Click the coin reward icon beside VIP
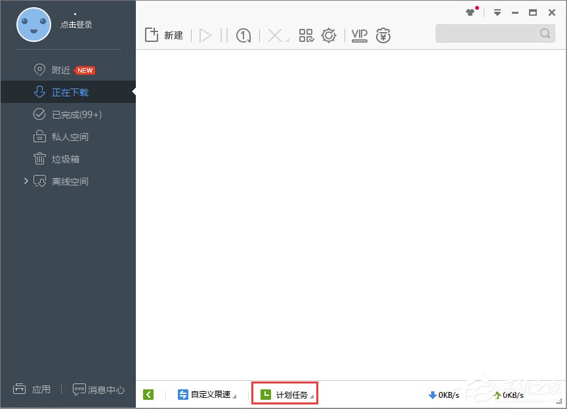The height and width of the screenshot is (409, 567). (x=383, y=35)
